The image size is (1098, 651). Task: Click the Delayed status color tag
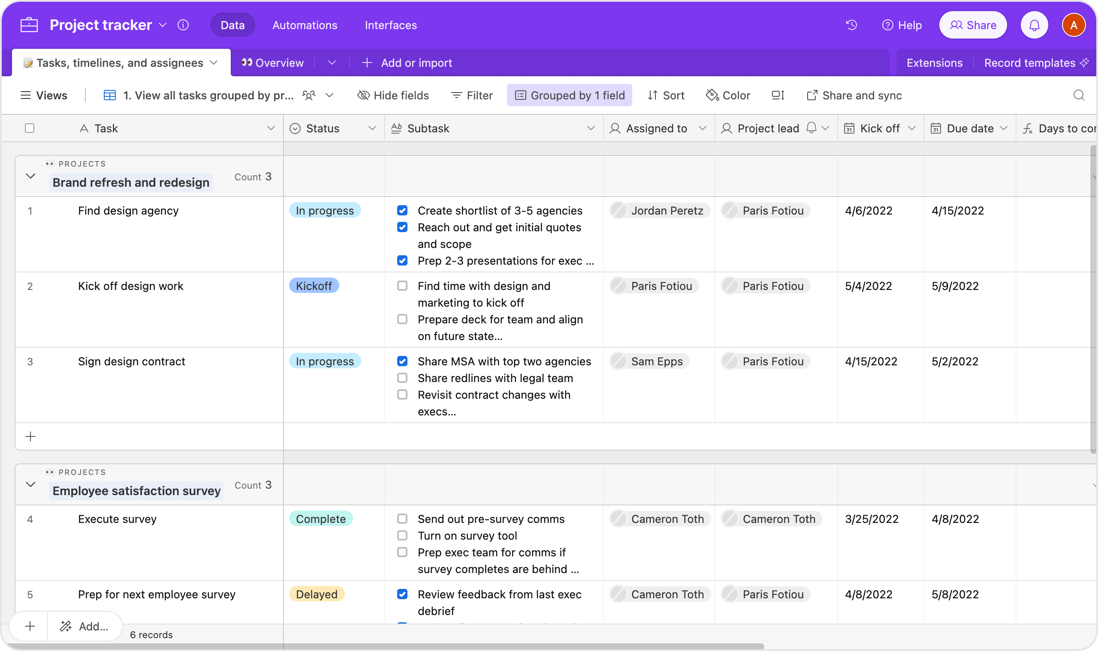click(317, 594)
